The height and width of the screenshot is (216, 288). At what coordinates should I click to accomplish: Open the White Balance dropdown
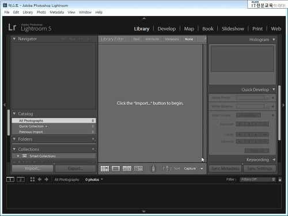click(x=253, y=106)
